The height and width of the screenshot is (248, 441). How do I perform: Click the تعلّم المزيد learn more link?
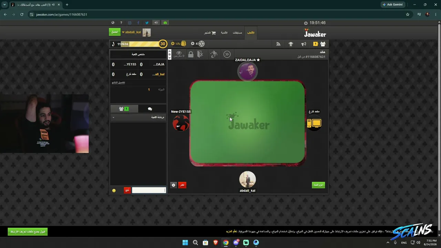pos(232,231)
